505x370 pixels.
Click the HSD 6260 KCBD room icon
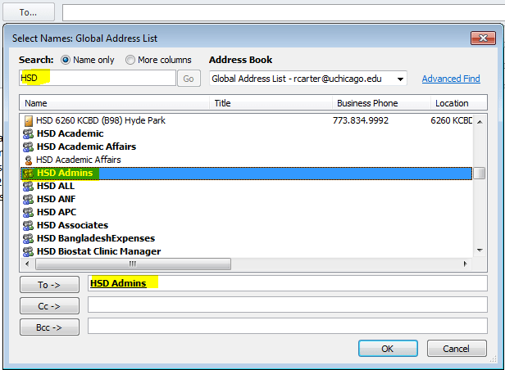tap(28, 120)
